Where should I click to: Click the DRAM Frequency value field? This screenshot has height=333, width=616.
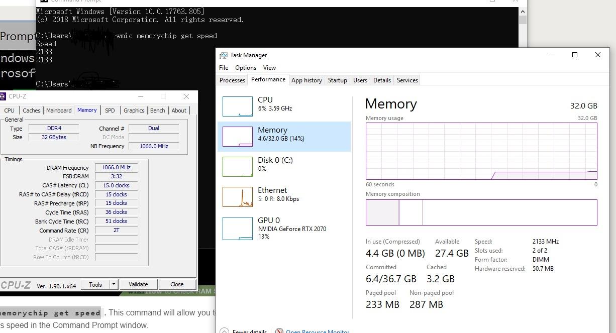click(116, 167)
